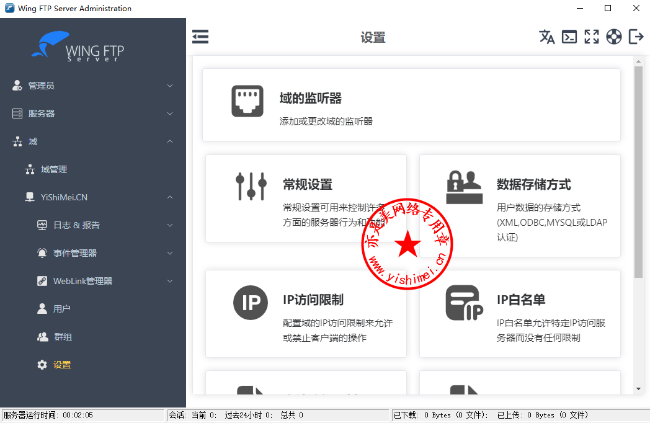Open 域管理 in the sidebar
The width and height of the screenshot is (650, 423).
53,169
